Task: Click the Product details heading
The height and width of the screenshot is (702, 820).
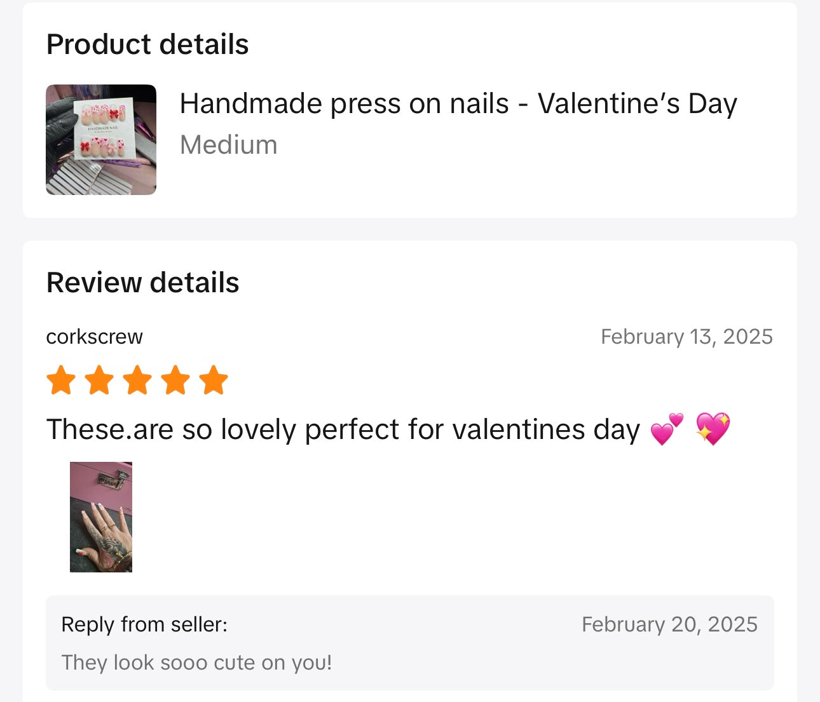Action: 147,44
